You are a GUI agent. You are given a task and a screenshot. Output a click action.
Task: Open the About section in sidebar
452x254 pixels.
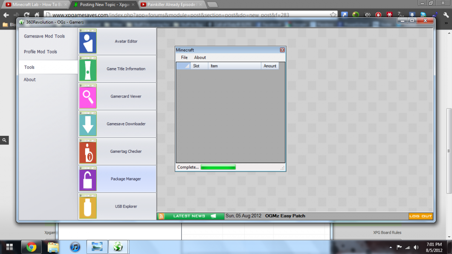(30, 80)
